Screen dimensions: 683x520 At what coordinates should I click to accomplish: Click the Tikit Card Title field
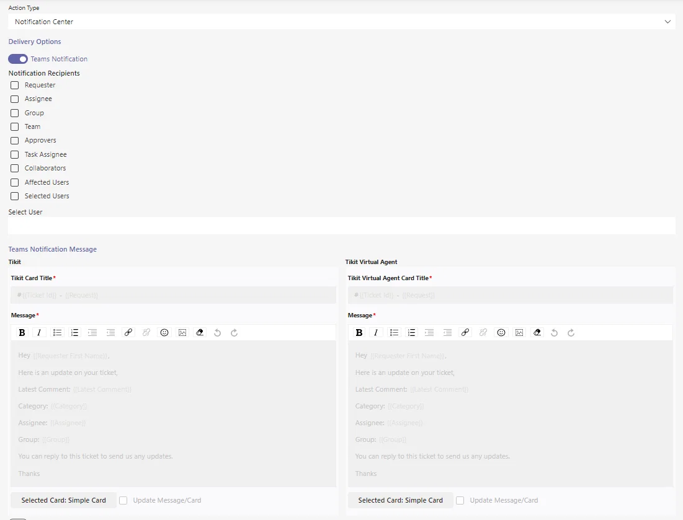click(173, 295)
